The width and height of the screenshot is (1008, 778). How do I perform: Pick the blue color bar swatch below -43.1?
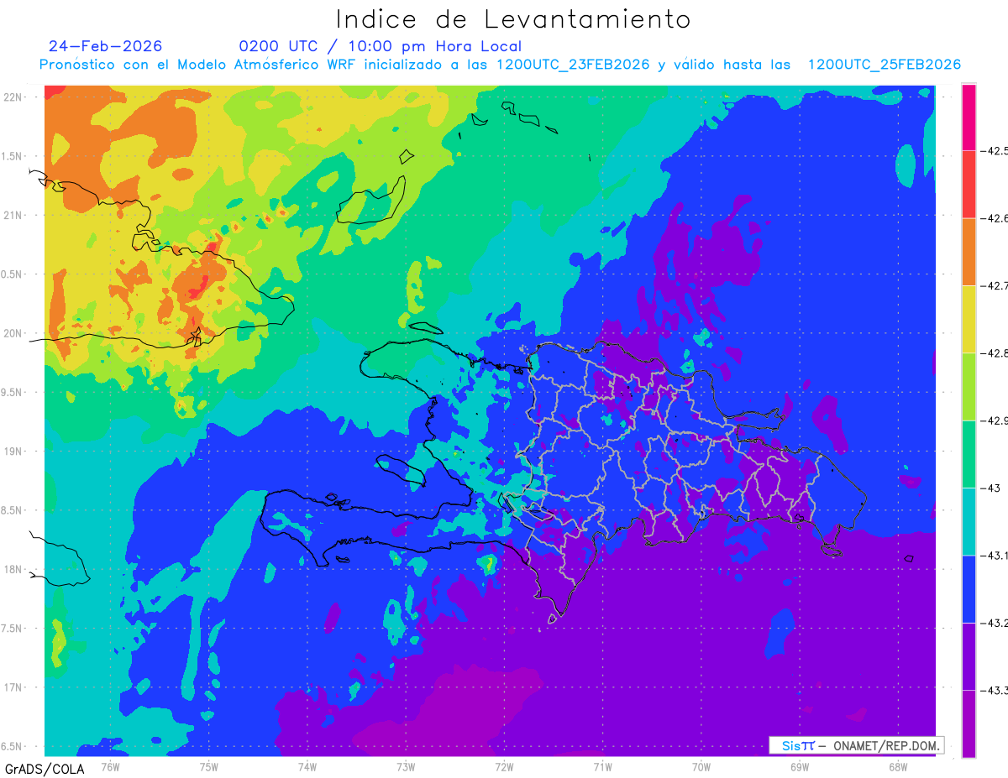coord(969,589)
